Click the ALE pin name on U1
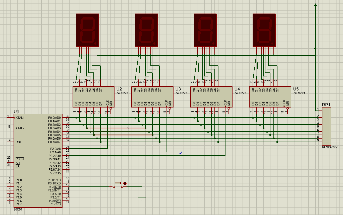The height and width of the screenshot is (215, 343). coord(18,163)
